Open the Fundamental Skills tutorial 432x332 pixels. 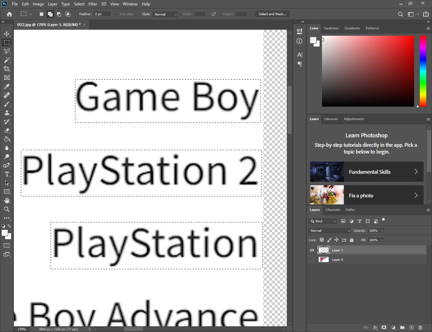367,172
